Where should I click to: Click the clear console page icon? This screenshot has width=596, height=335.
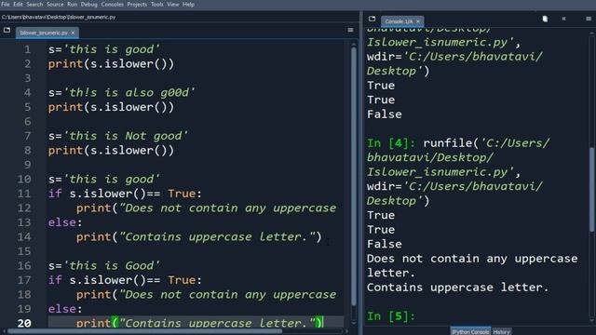click(x=545, y=19)
